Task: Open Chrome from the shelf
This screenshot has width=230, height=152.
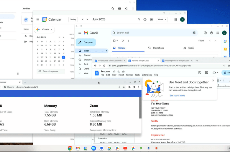Action: [70, 148]
